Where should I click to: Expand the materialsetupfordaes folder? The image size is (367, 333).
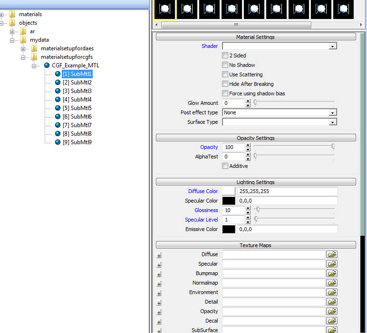click(23, 49)
